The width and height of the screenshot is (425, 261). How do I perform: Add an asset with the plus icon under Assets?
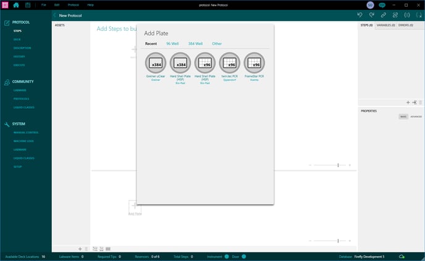[x=80, y=249]
